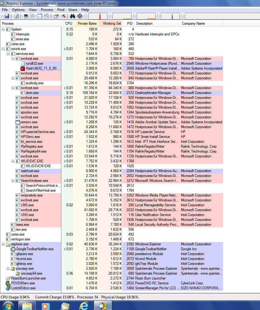Screen dimensions: 260x310
Task: Collapse the WLIDSVC.EXE tree node
Action: pos(13,161)
